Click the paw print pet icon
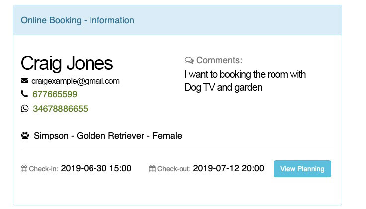366x209 pixels. [25, 136]
